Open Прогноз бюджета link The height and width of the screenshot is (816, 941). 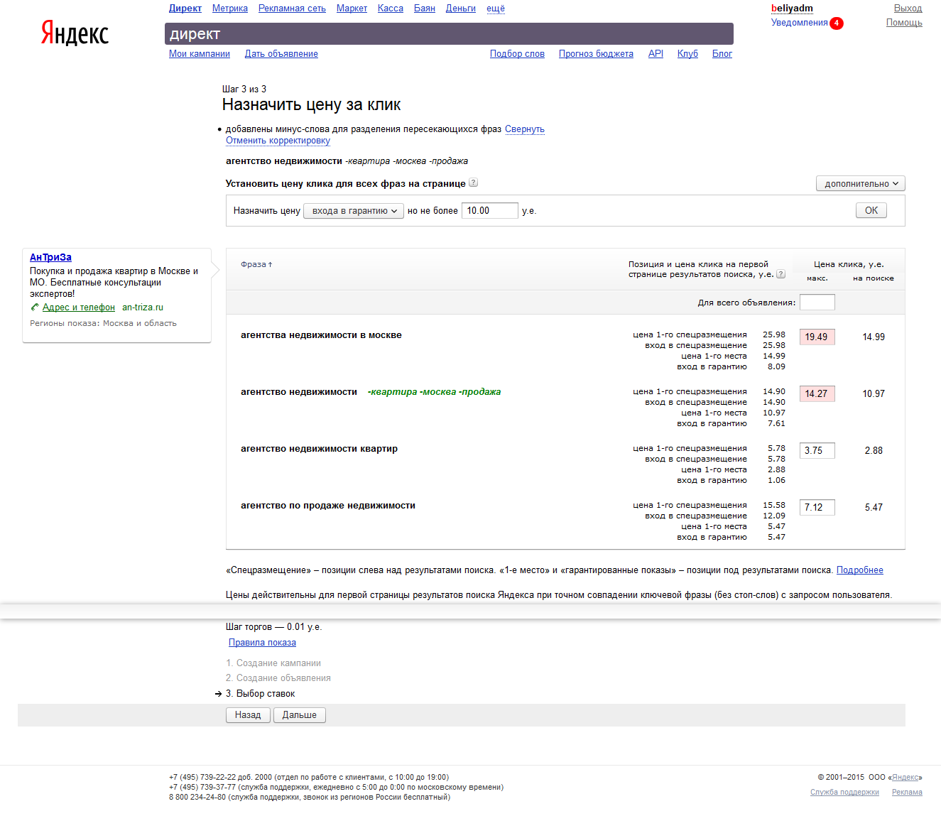596,54
